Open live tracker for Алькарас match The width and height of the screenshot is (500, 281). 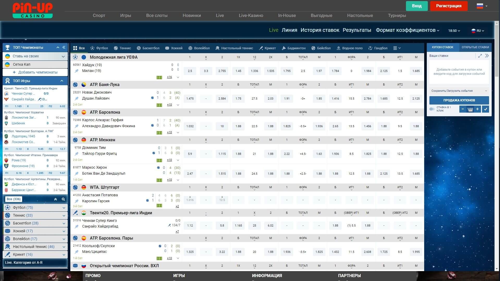click(x=159, y=133)
